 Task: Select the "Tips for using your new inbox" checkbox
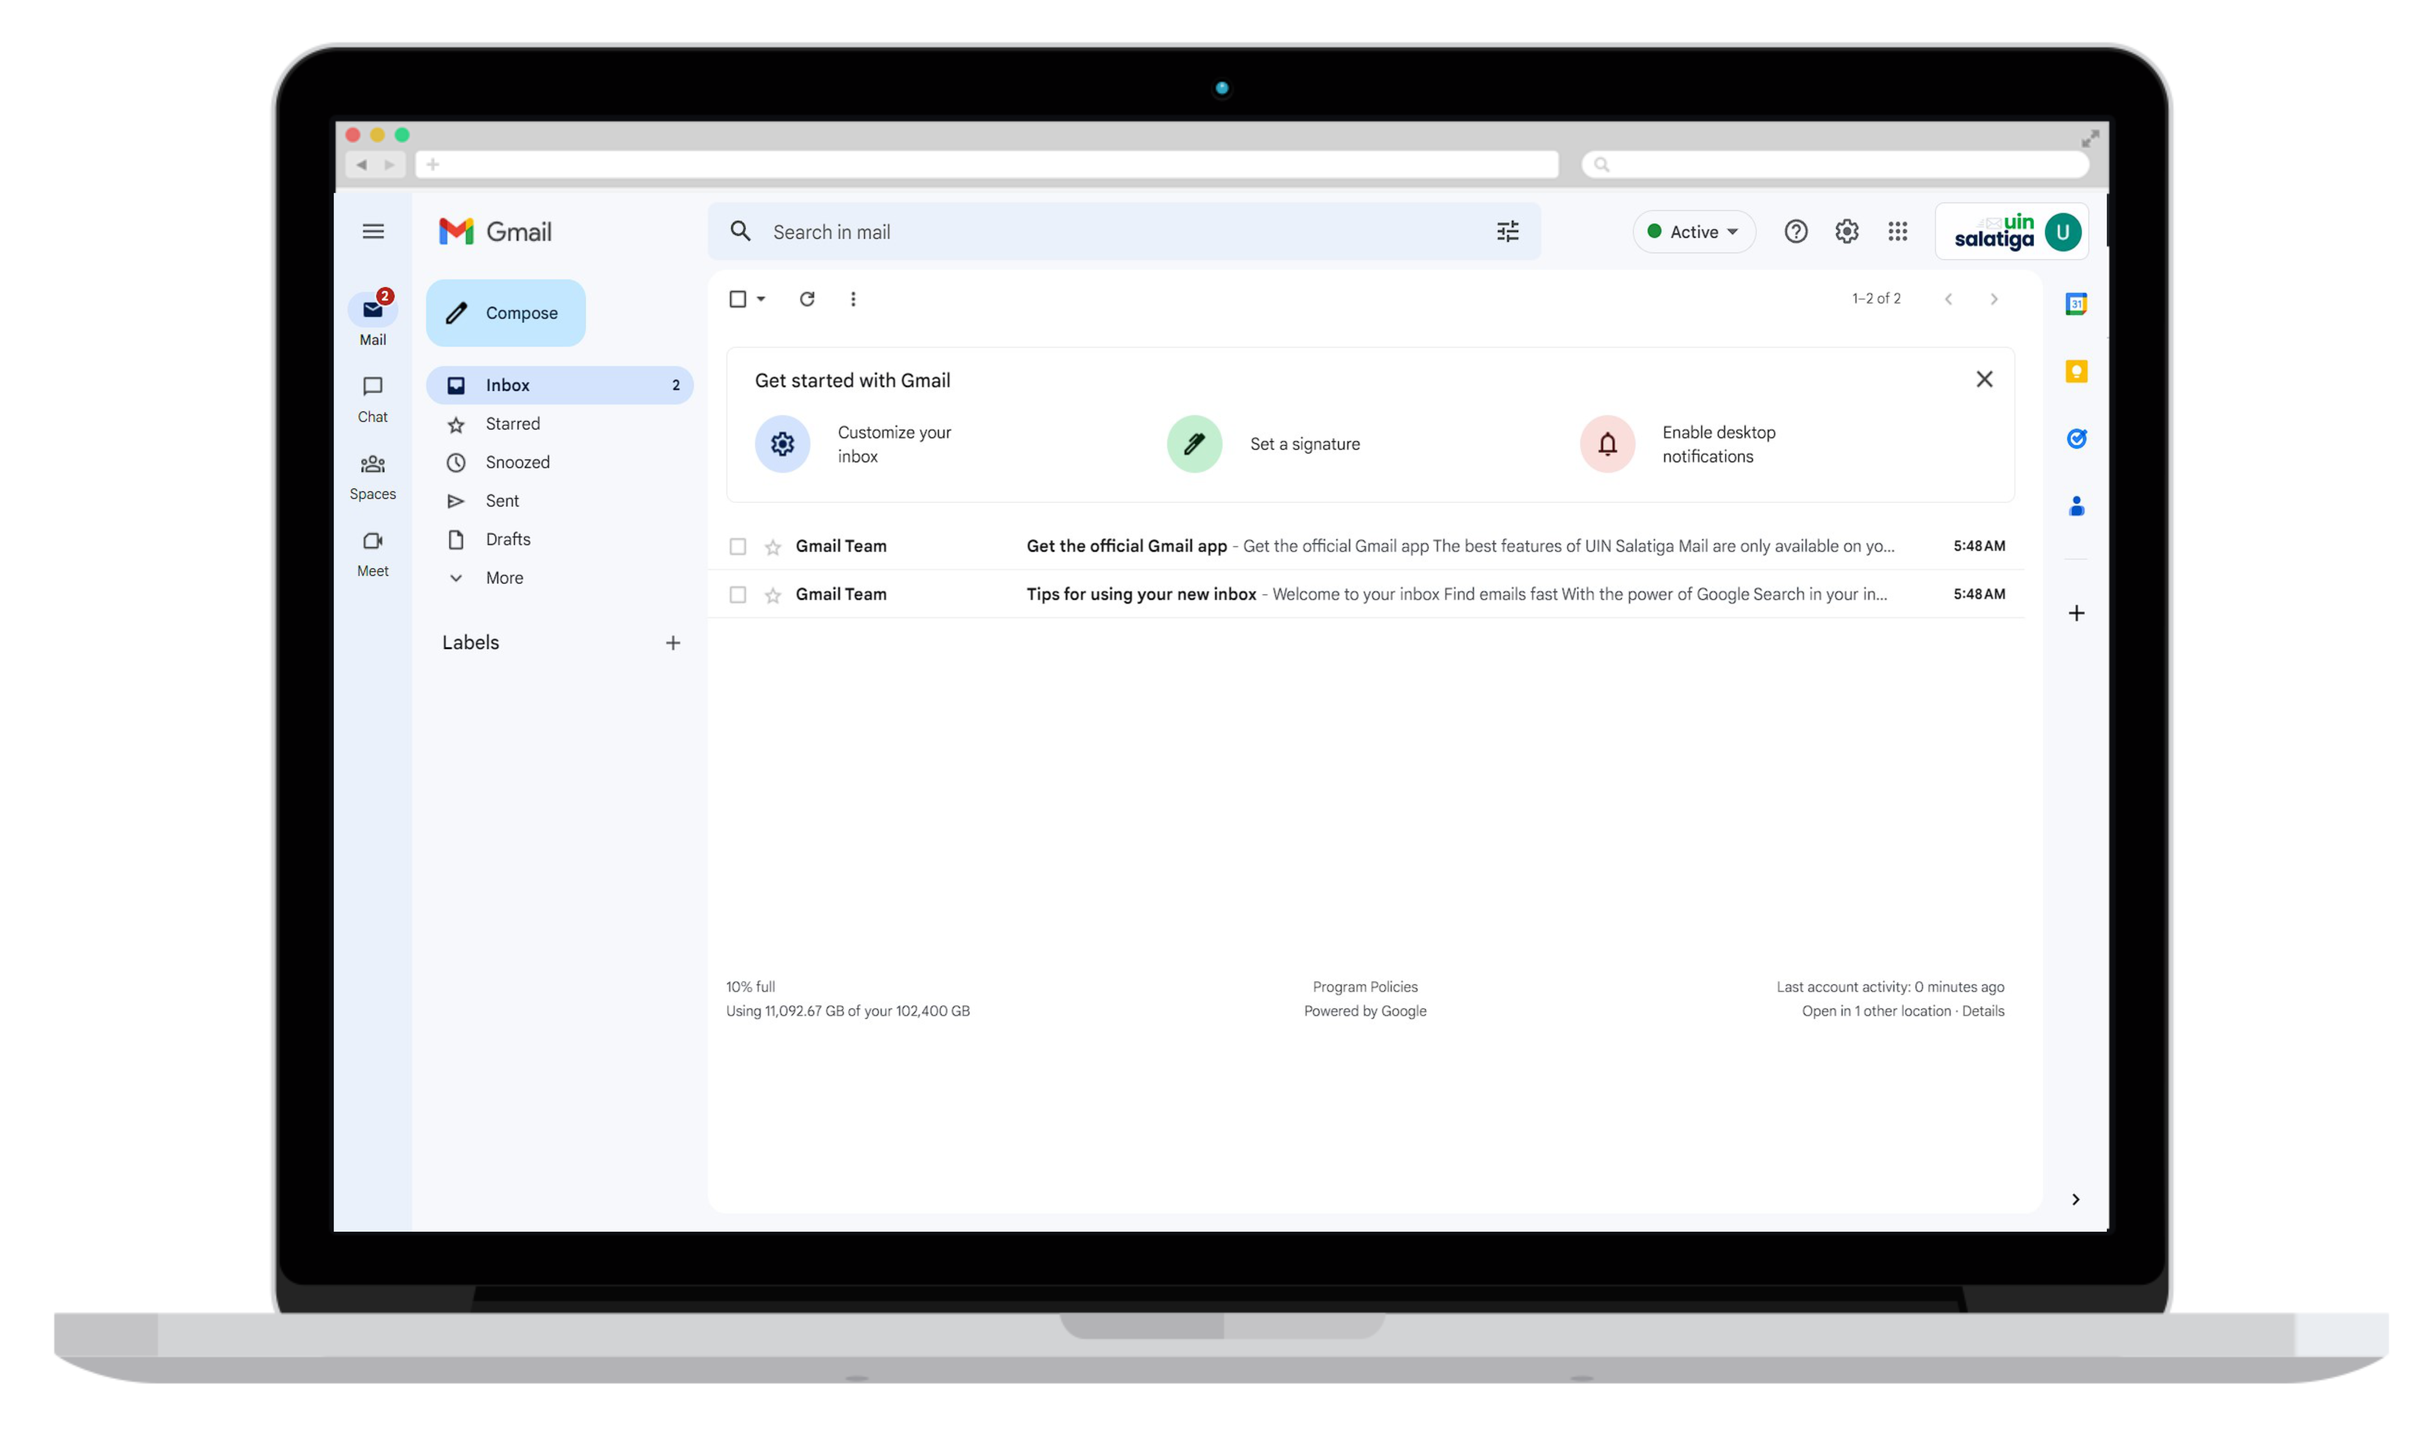pos(738,594)
